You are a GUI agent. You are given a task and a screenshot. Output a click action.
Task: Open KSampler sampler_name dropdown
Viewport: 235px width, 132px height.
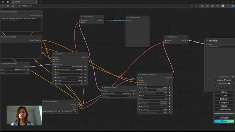click(x=70, y=78)
